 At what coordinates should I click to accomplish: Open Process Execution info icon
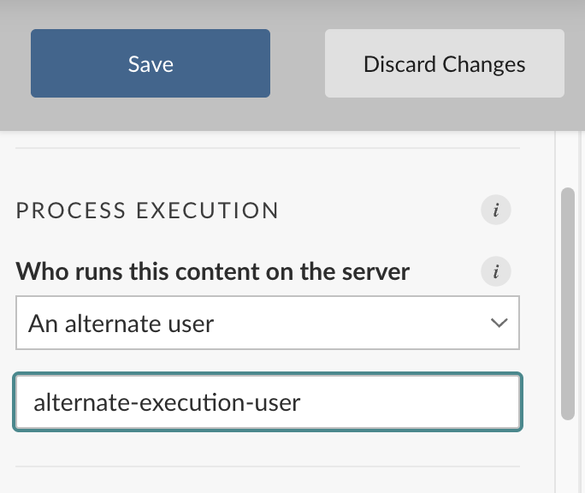(x=495, y=210)
